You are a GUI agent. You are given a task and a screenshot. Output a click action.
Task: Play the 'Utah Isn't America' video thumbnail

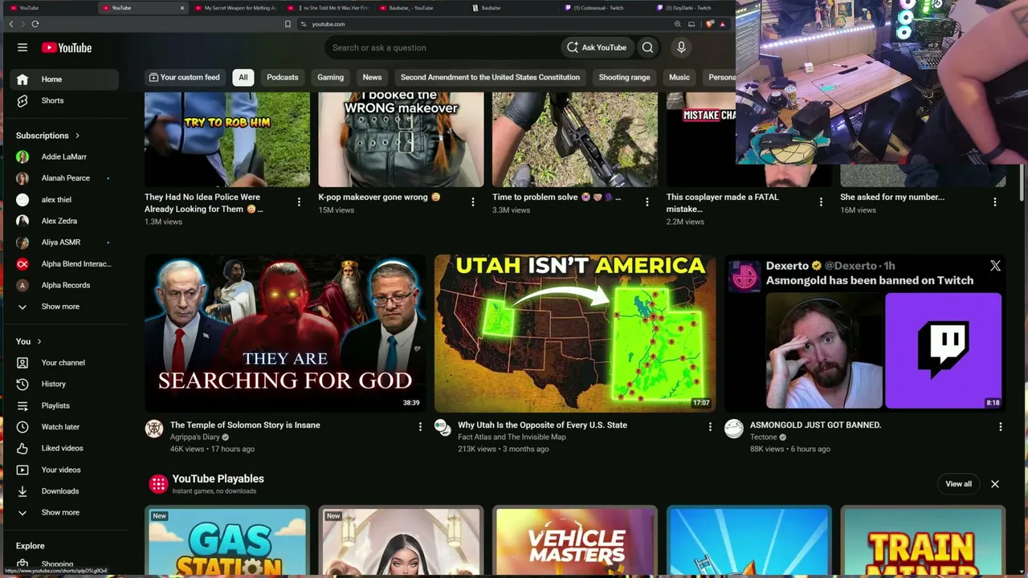click(x=575, y=333)
